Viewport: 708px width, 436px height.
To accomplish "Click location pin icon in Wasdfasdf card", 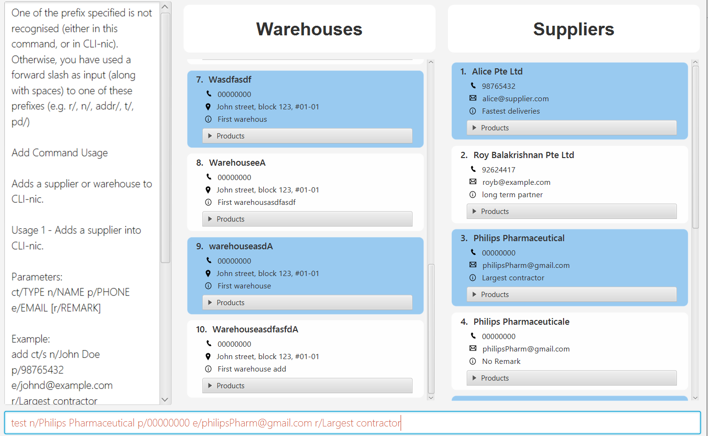I will click(208, 106).
